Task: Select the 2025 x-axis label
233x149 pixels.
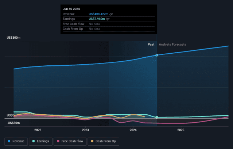Action: click(x=180, y=130)
